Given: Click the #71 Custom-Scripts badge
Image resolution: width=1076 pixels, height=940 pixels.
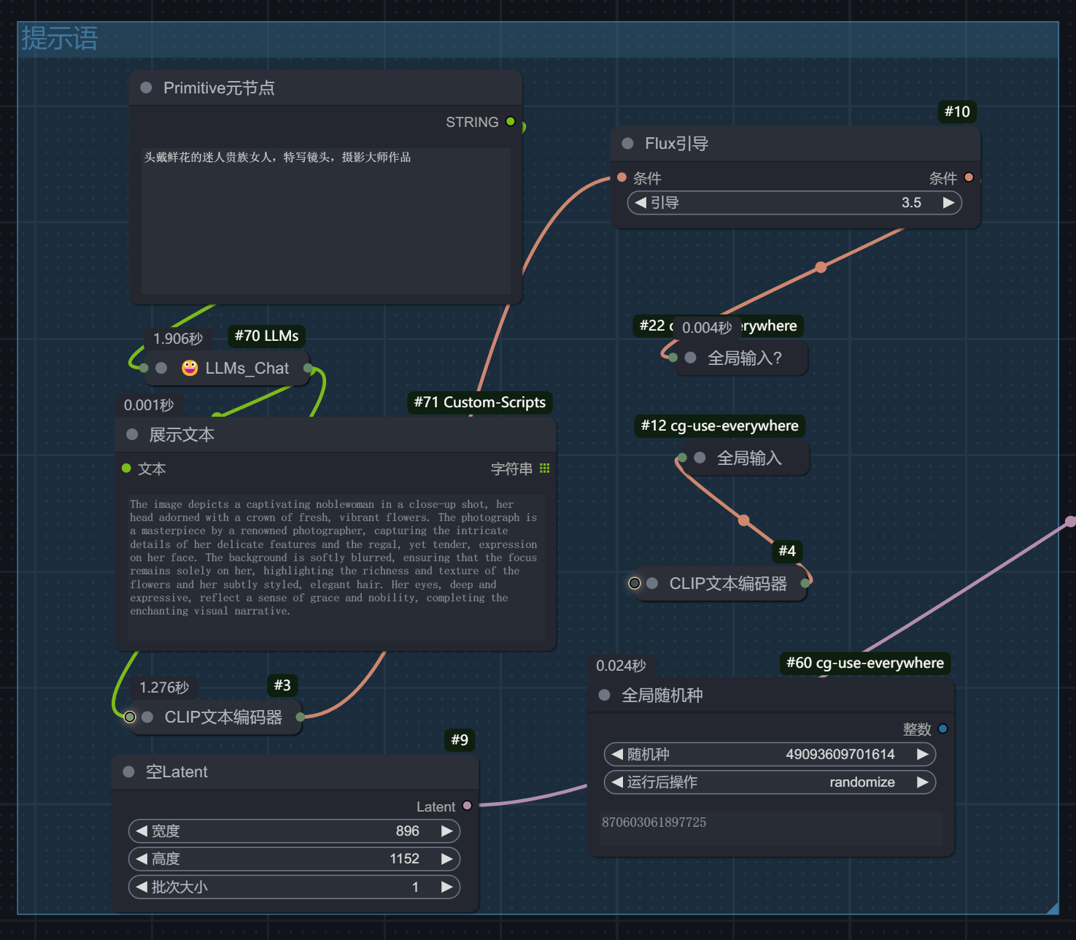Looking at the screenshot, I should pyautogui.click(x=480, y=402).
